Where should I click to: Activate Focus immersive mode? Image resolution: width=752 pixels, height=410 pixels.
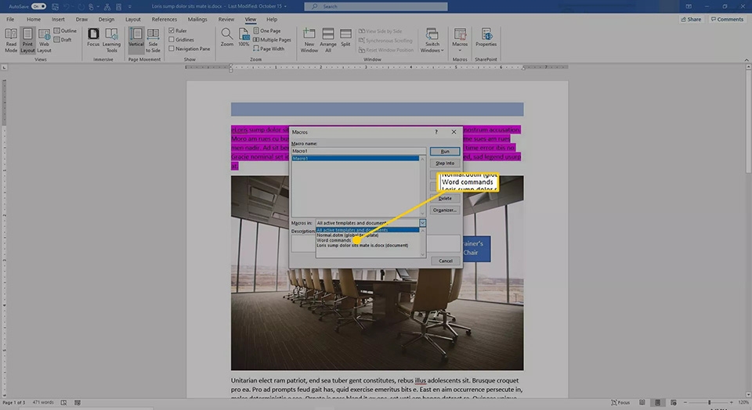pos(93,38)
